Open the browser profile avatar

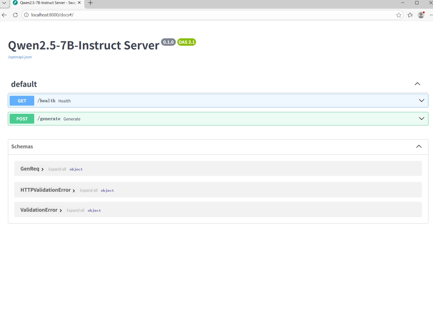421,15
